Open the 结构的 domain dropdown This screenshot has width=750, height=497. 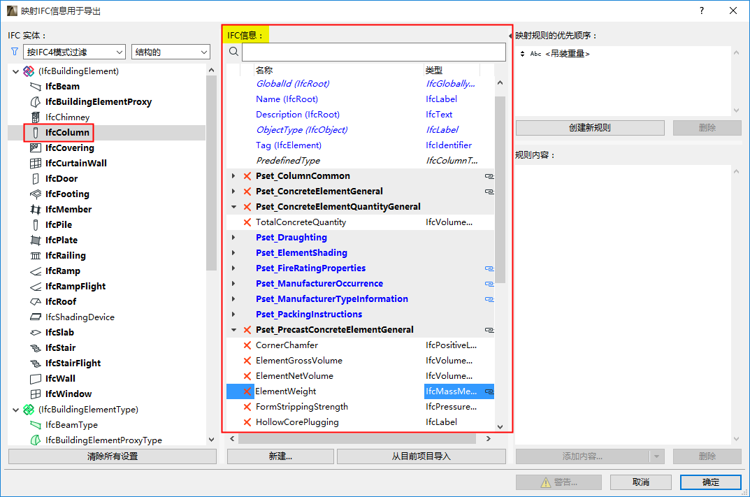pyautogui.click(x=171, y=52)
